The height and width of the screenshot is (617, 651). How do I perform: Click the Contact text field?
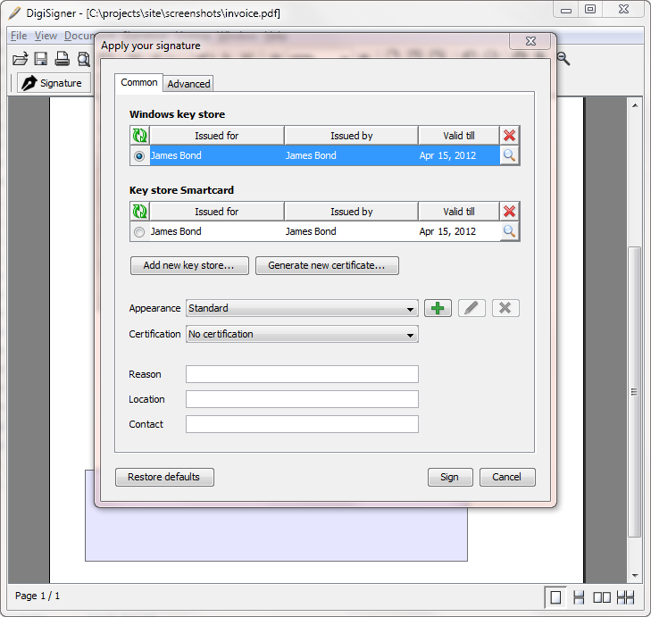tap(302, 424)
